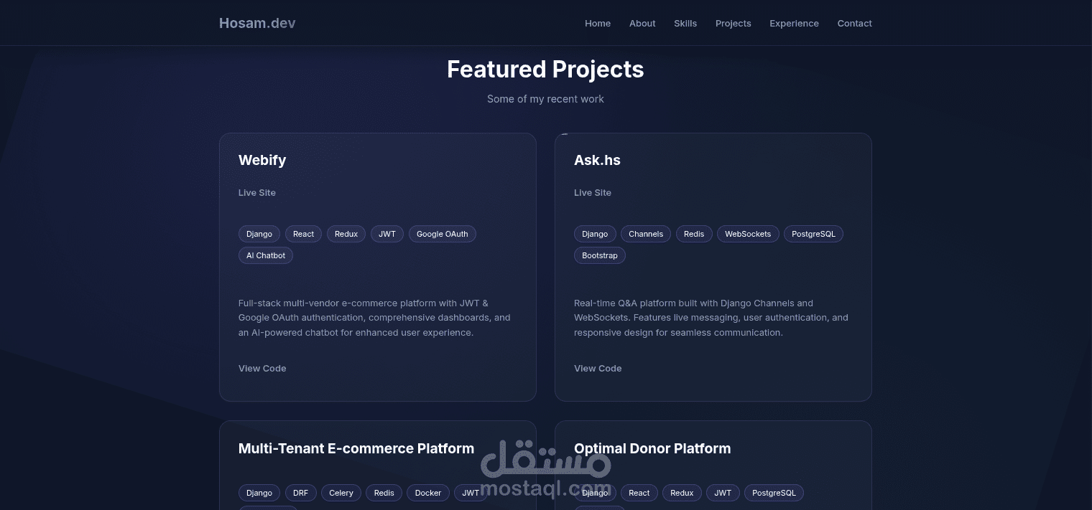Click the Docker tag
The height and width of the screenshot is (510, 1092).
tap(428, 493)
